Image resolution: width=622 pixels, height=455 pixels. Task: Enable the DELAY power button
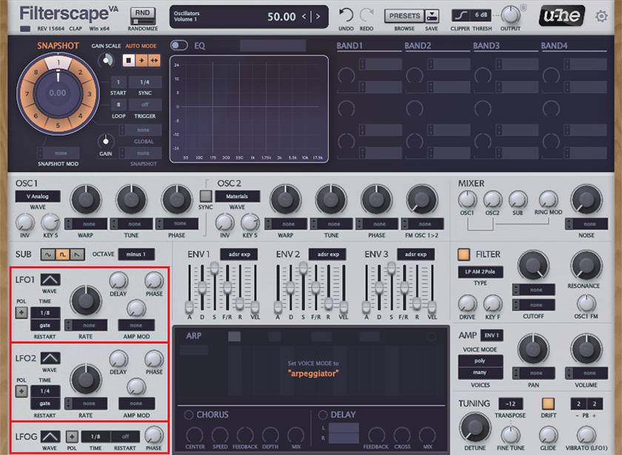click(323, 415)
